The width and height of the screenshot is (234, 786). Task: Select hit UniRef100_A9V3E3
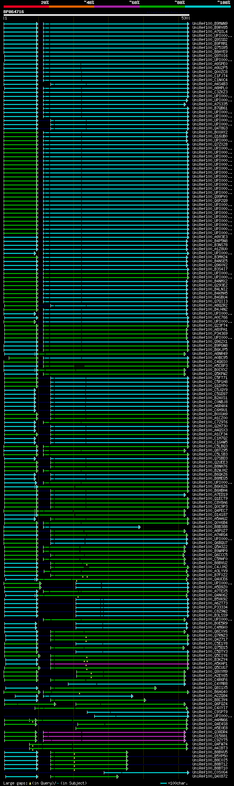point(210,237)
